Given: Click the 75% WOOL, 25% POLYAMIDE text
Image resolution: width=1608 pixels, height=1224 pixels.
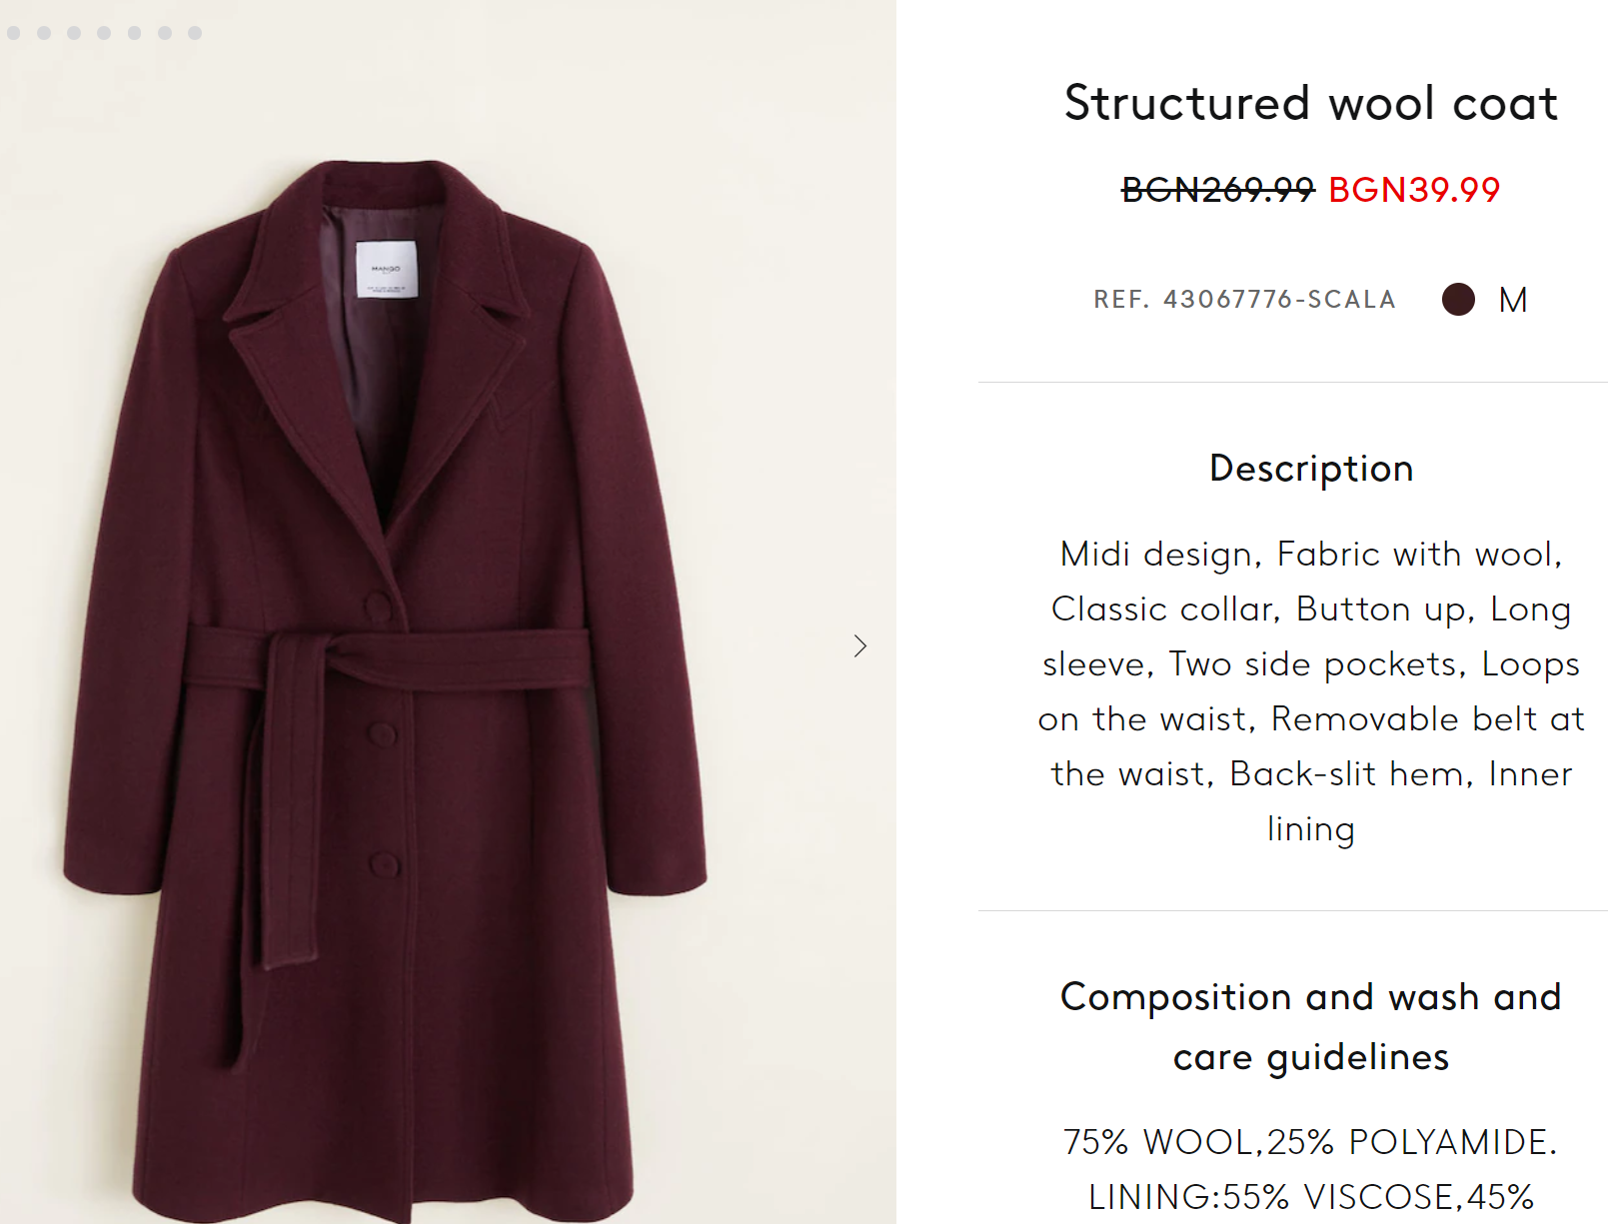Looking at the screenshot, I should point(1310,1141).
